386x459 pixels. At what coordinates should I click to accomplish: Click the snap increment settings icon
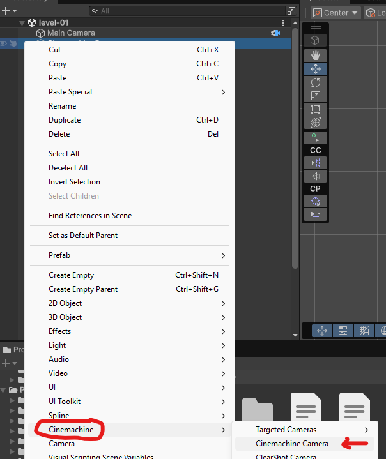tap(343, 331)
